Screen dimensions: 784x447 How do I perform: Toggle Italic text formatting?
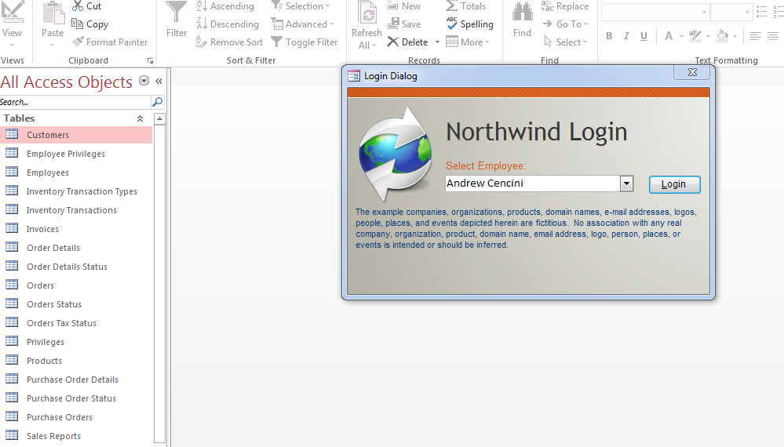[626, 36]
